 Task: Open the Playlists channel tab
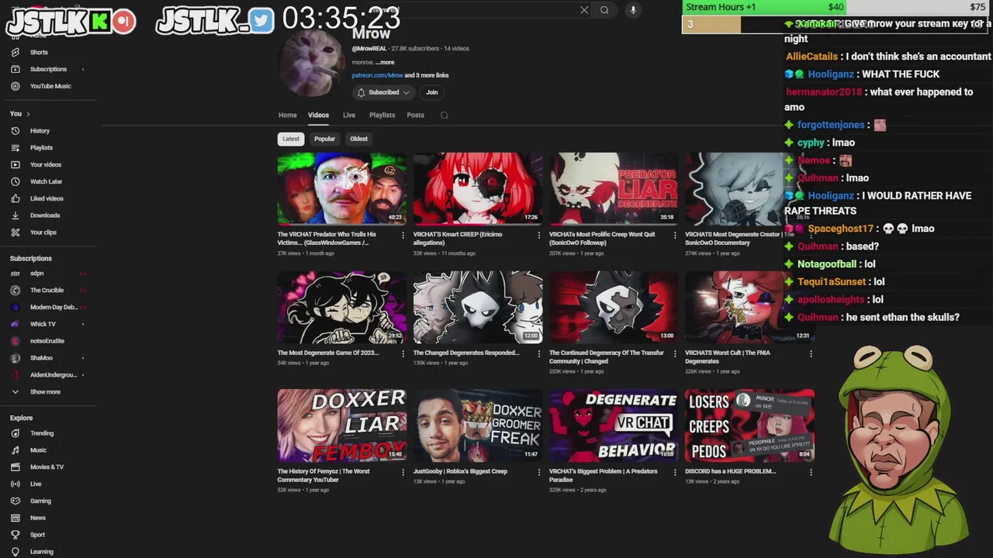point(382,115)
